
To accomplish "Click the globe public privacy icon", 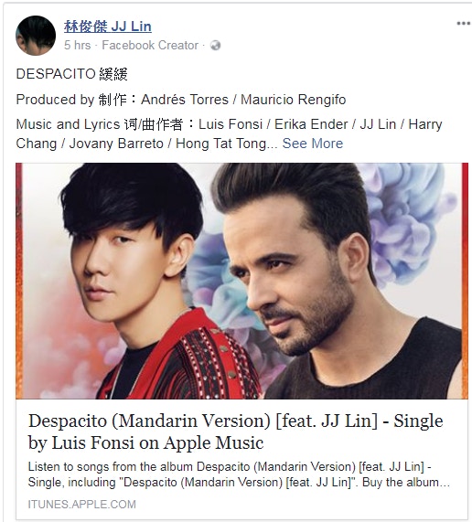I will [x=216, y=46].
